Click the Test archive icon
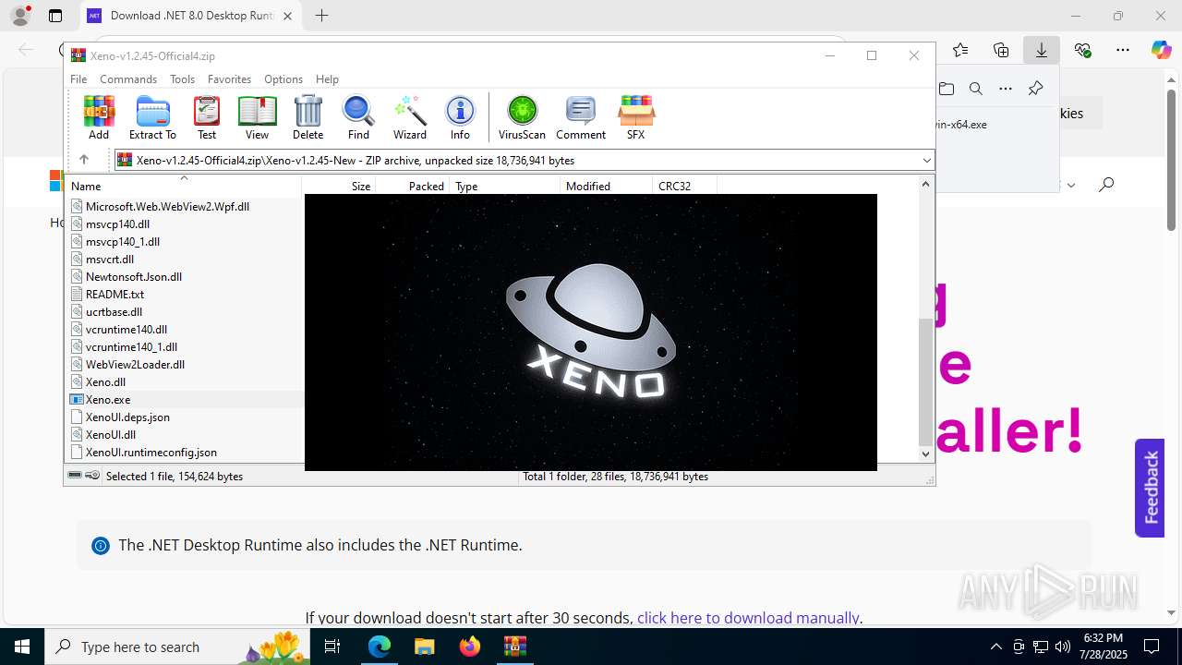Image resolution: width=1182 pixels, height=665 pixels. [207, 117]
